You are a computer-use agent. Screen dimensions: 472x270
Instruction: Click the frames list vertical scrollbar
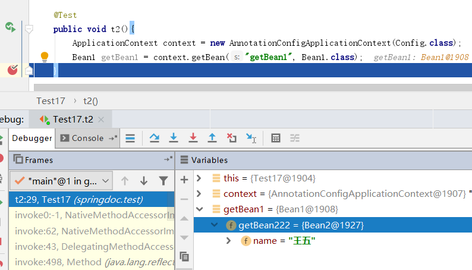pos(171,206)
